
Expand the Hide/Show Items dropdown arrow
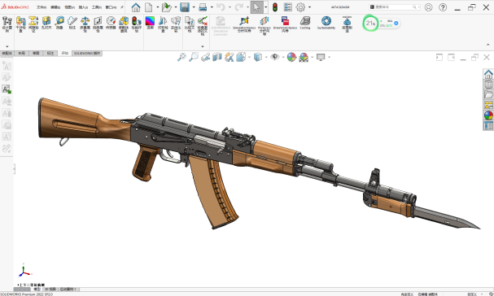(283, 57)
